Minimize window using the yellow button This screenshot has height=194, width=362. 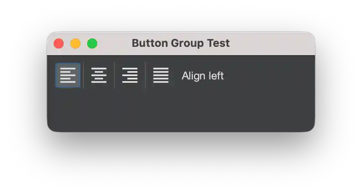pyautogui.click(x=75, y=43)
